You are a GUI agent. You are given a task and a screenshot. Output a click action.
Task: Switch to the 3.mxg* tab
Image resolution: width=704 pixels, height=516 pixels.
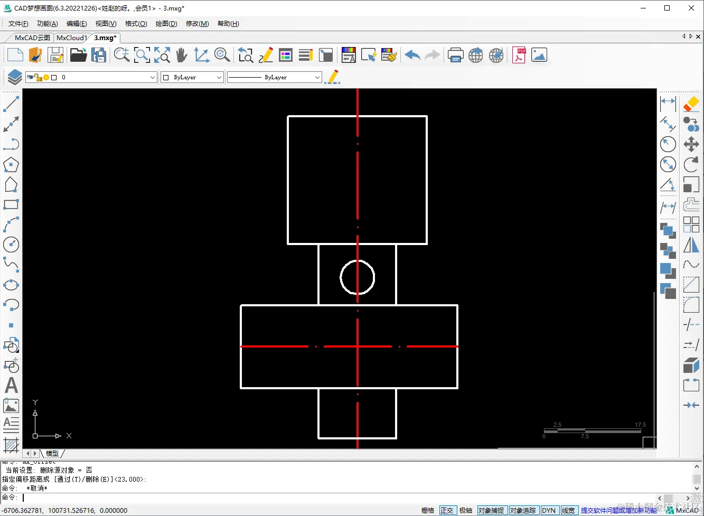(105, 37)
